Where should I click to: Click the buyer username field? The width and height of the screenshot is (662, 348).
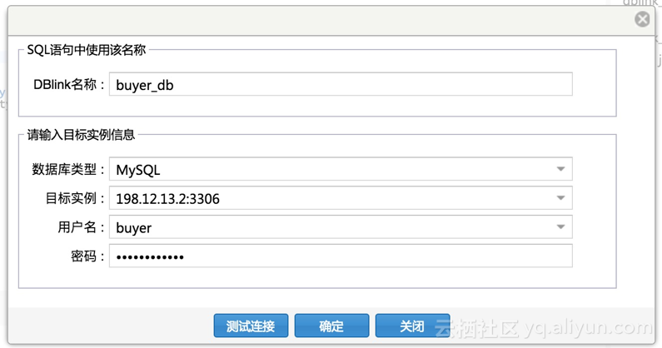click(x=341, y=227)
